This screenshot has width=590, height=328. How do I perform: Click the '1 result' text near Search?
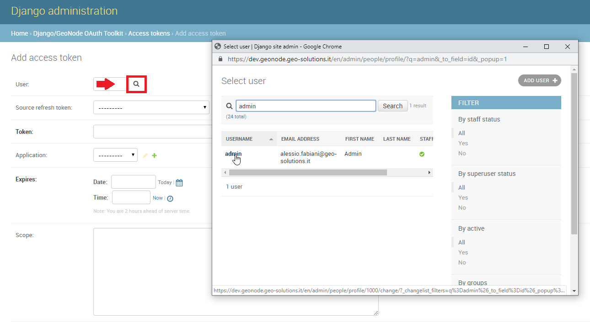[x=418, y=106]
